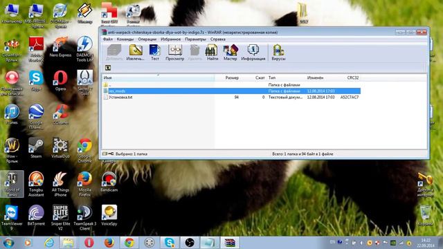Select the VoiceSpy desktop shortcut
Image resolution: width=443 pixels, height=249 pixels.
(x=109, y=215)
